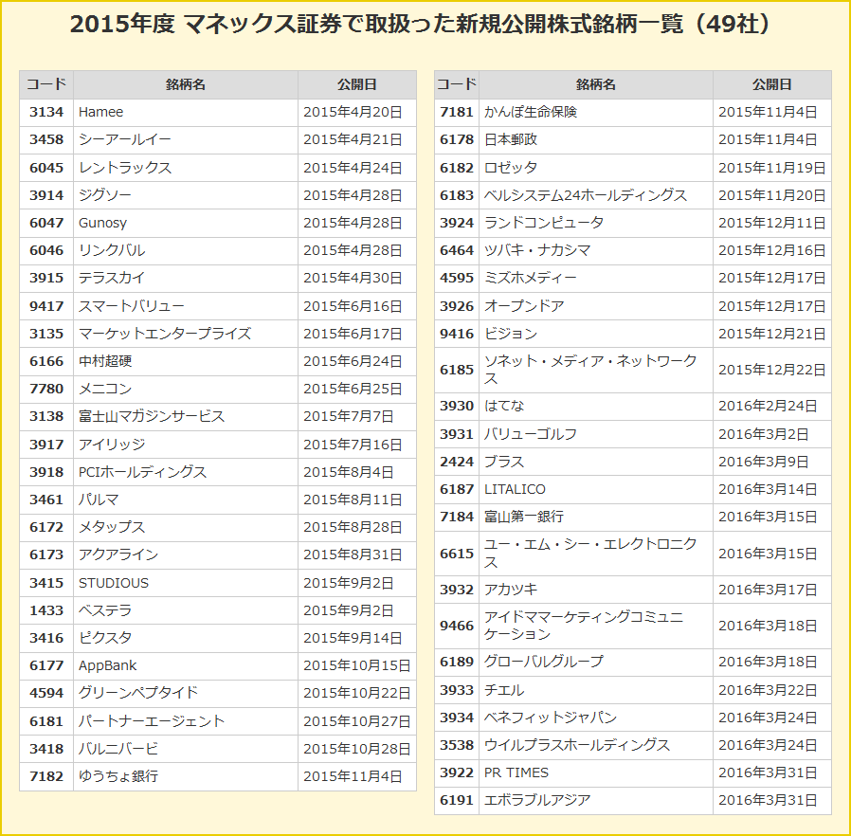Image resolution: width=851 pixels, height=836 pixels.
Task: Select the チエル company name
Action: [504, 691]
